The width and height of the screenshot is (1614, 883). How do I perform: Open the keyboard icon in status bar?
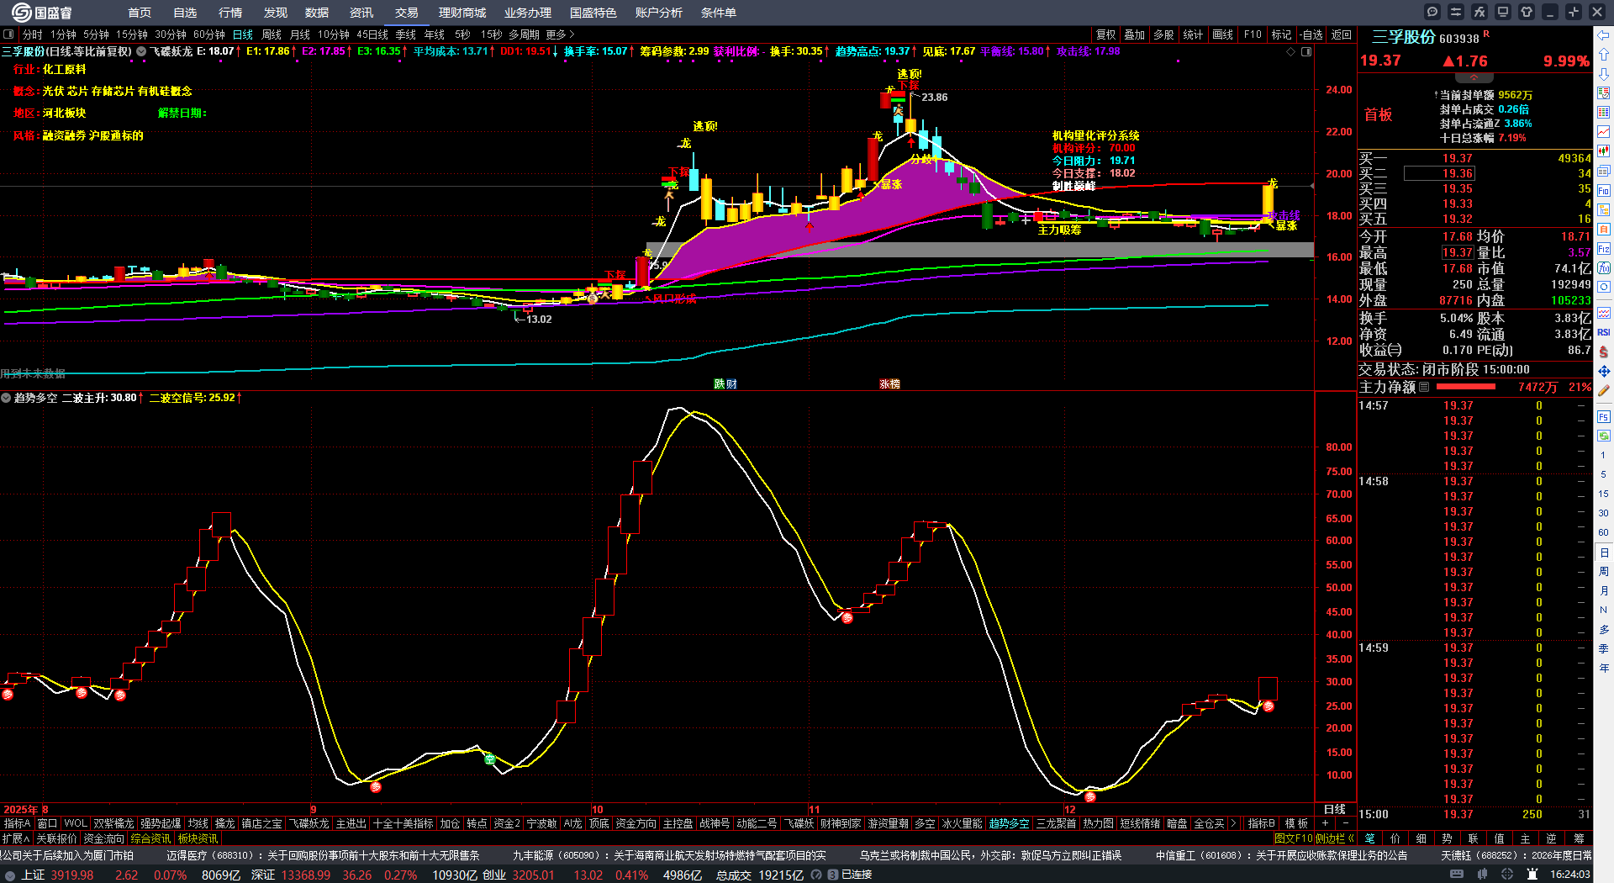point(1457,875)
